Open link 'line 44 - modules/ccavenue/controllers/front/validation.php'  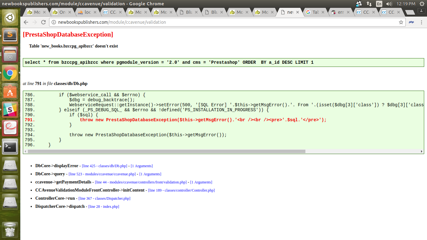coord(141,182)
